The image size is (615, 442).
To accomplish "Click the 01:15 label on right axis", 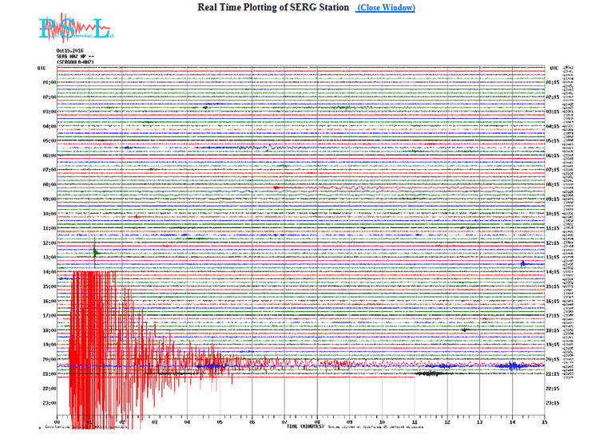I will coord(552,82).
